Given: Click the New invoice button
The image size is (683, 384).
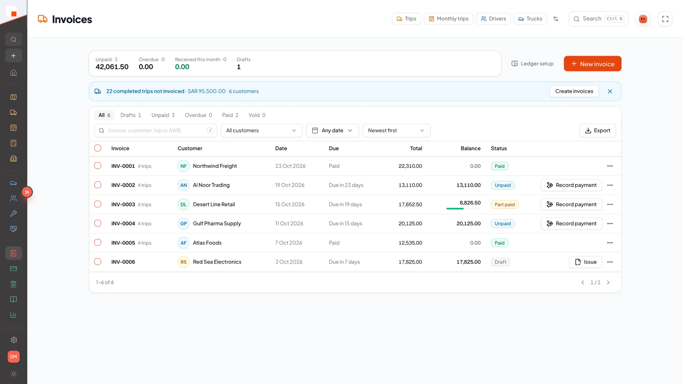Looking at the screenshot, I should click(592, 64).
